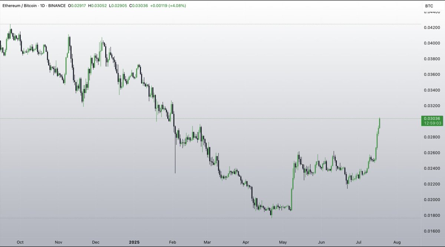
Task: Click the 0.03400 price axis label
Action: click(x=432, y=90)
